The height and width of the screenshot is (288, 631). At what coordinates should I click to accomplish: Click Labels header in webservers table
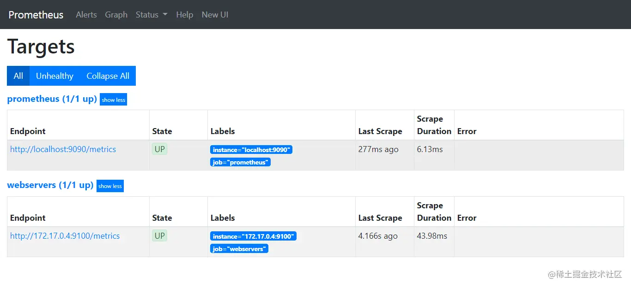click(223, 218)
